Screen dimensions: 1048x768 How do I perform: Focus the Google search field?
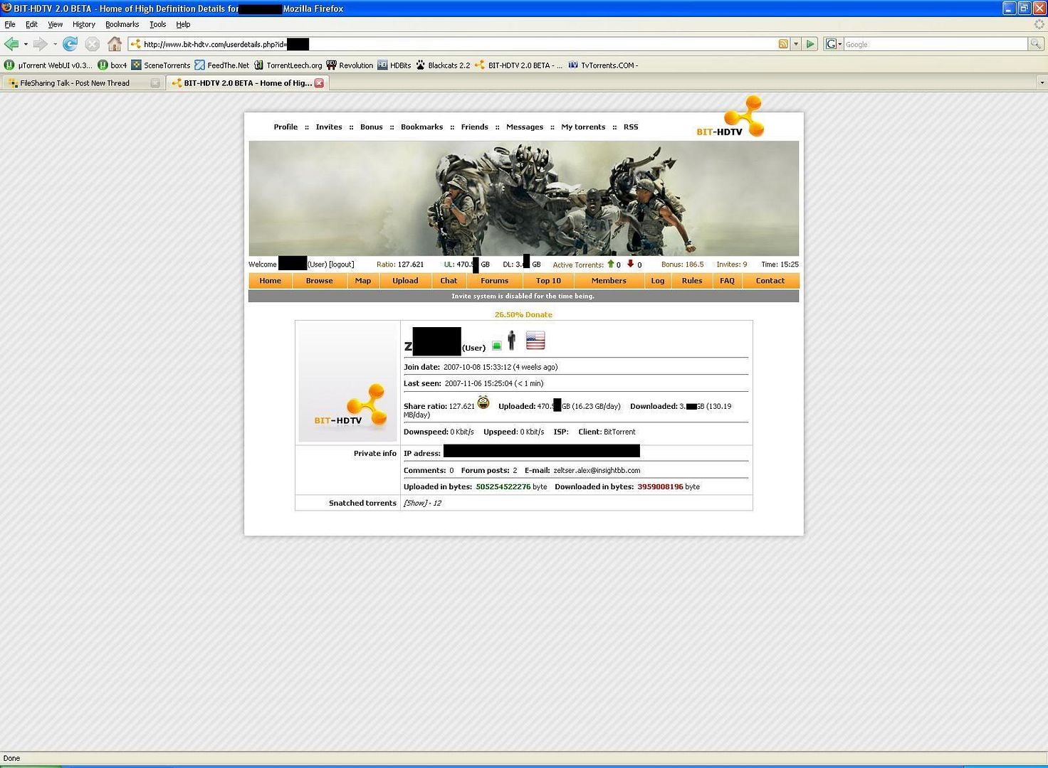click(936, 44)
